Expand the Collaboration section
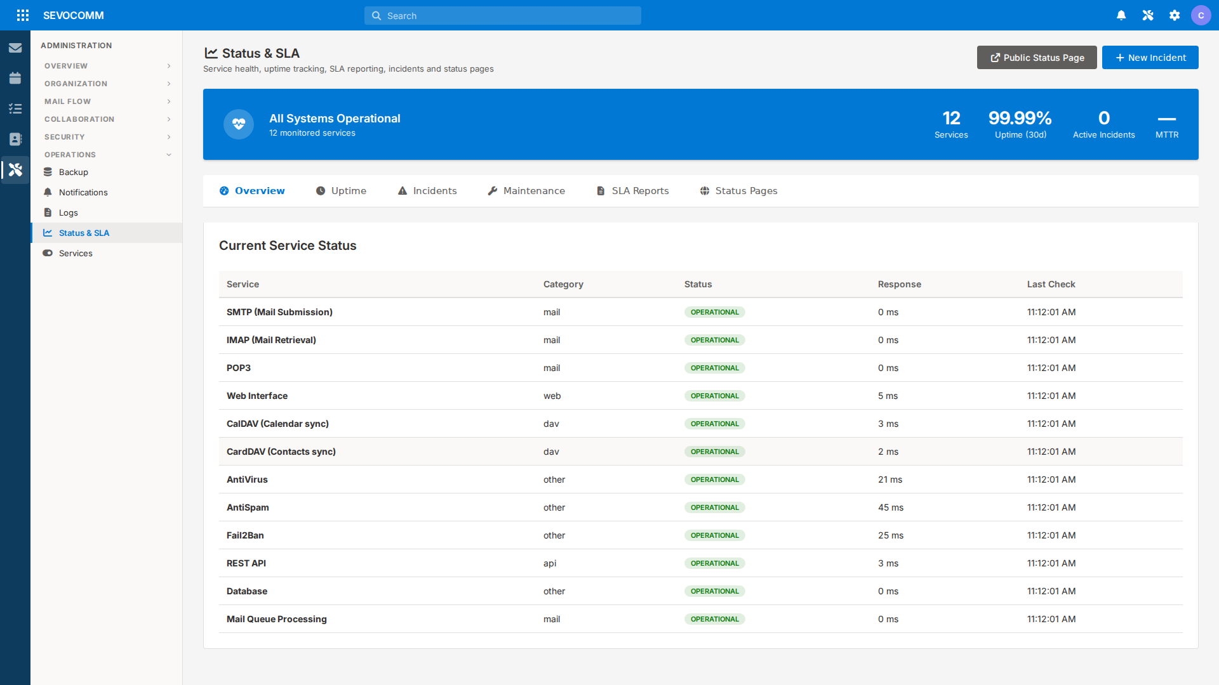This screenshot has width=1219, height=685. (x=106, y=119)
